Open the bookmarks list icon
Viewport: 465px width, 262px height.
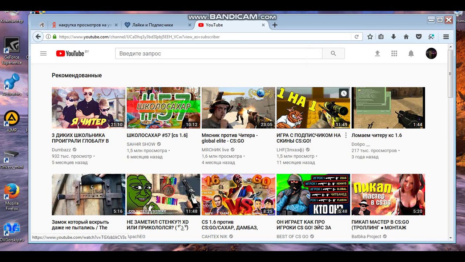click(x=381, y=36)
